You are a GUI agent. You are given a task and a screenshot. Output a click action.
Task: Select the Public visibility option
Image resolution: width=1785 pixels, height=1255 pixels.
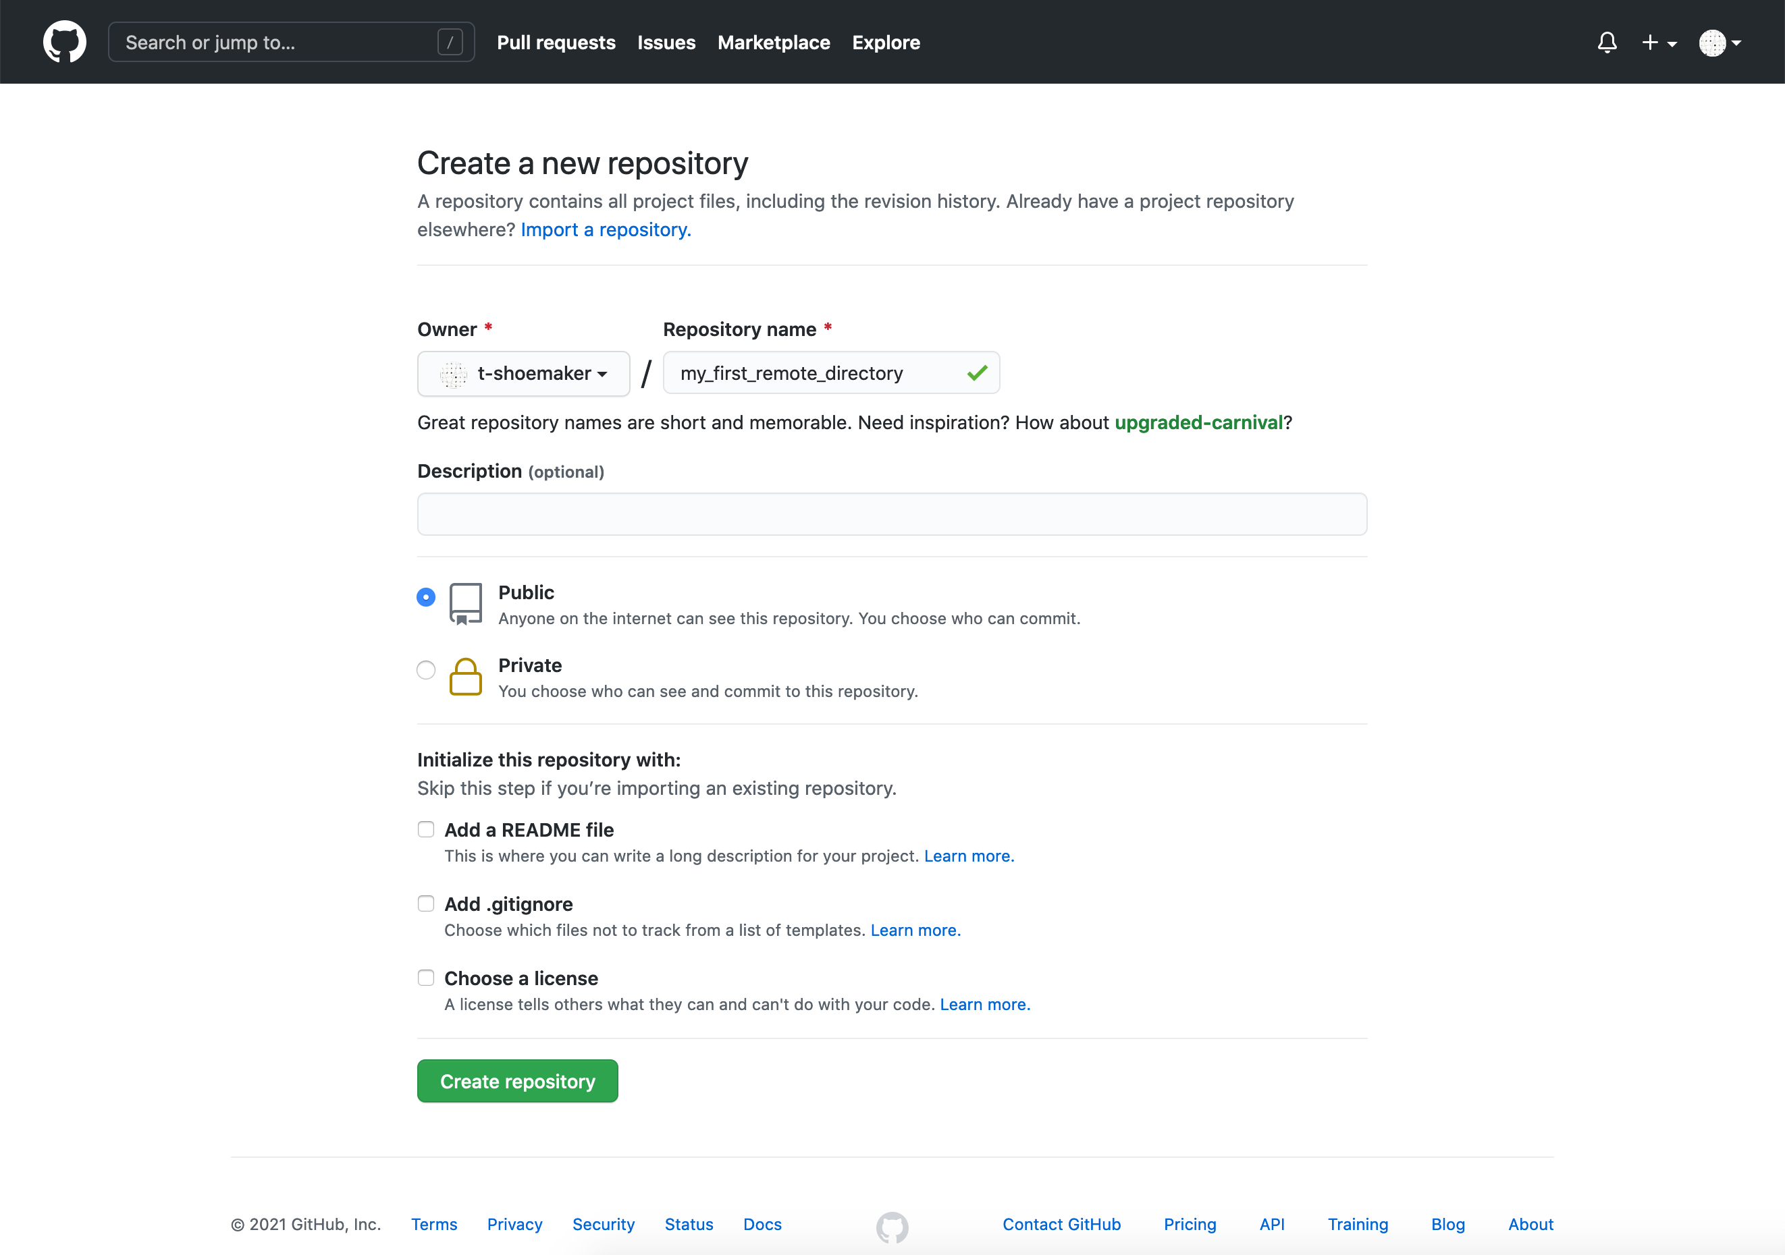tap(426, 597)
